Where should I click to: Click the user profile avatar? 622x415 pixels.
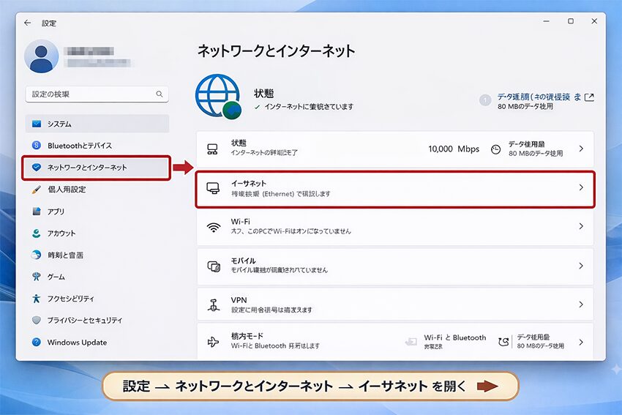tap(42, 56)
